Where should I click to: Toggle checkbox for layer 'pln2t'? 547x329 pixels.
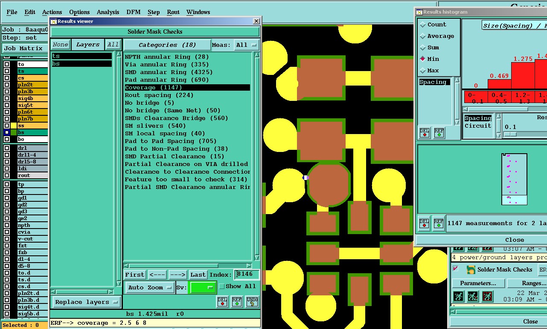tap(7, 85)
